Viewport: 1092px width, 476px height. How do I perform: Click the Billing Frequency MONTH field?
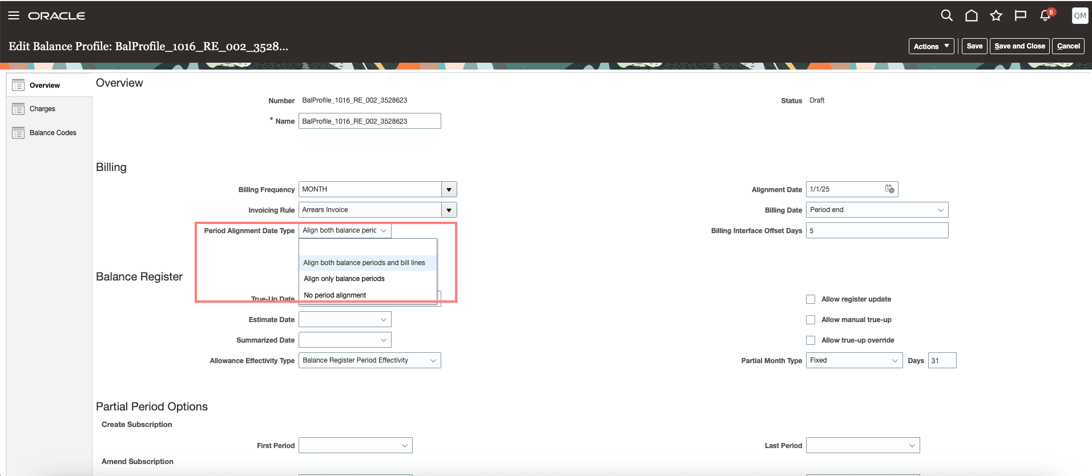coord(370,189)
